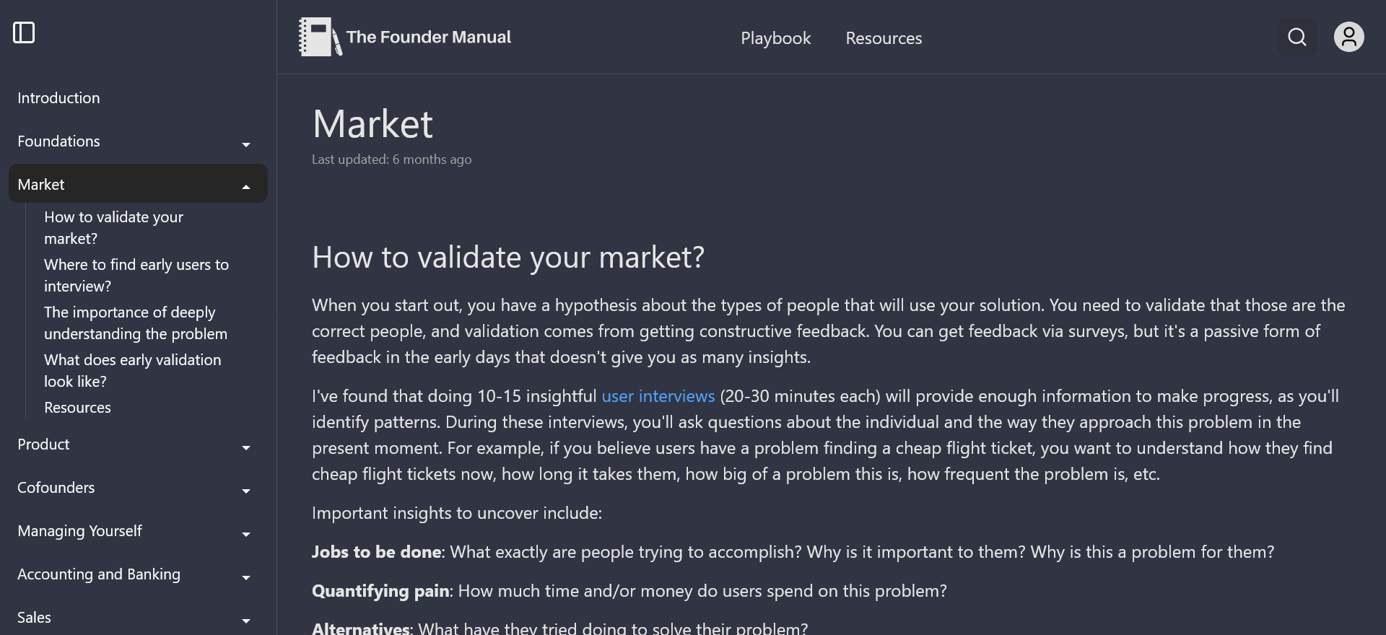
Task: Open the Resources top navigation item
Action: (884, 38)
